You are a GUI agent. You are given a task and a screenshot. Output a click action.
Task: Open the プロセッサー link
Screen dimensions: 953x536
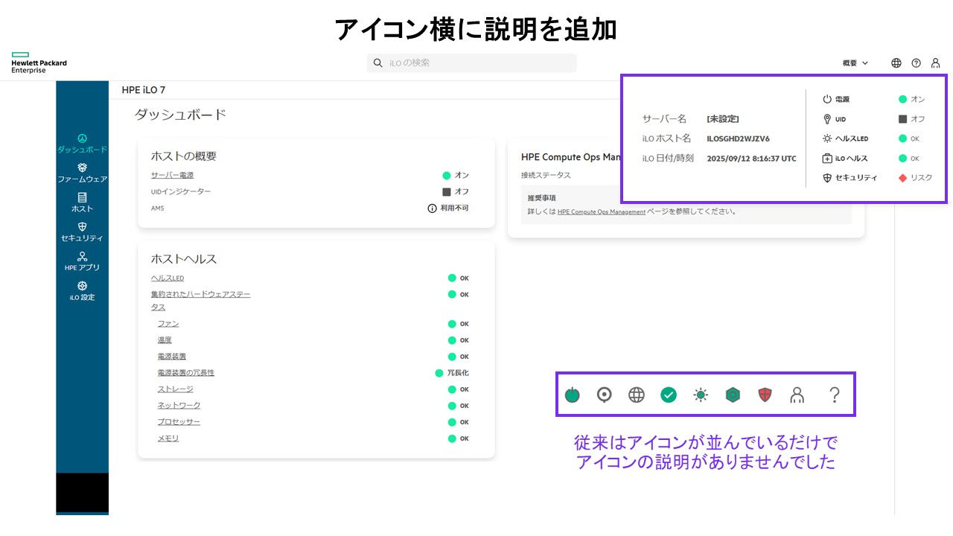(179, 422)
